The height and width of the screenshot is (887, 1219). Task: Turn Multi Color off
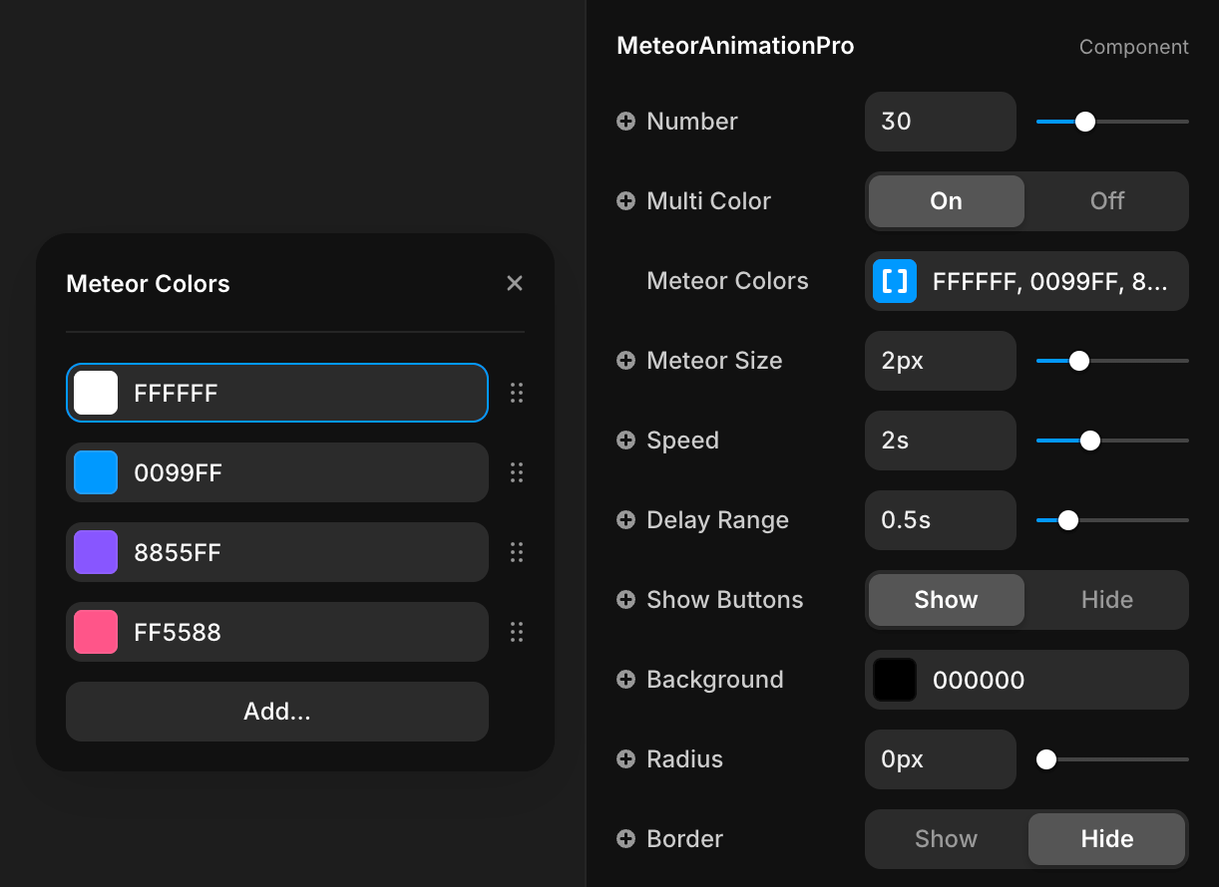tap(1106, 201)
